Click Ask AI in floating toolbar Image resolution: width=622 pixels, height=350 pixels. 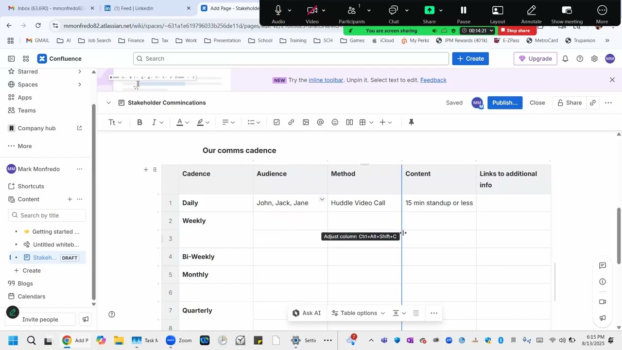click(306, 314)
